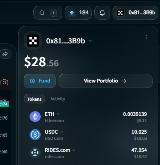Click the Ethereum token logo
Screen dimensions: 160x165
(x=35, y=117)
